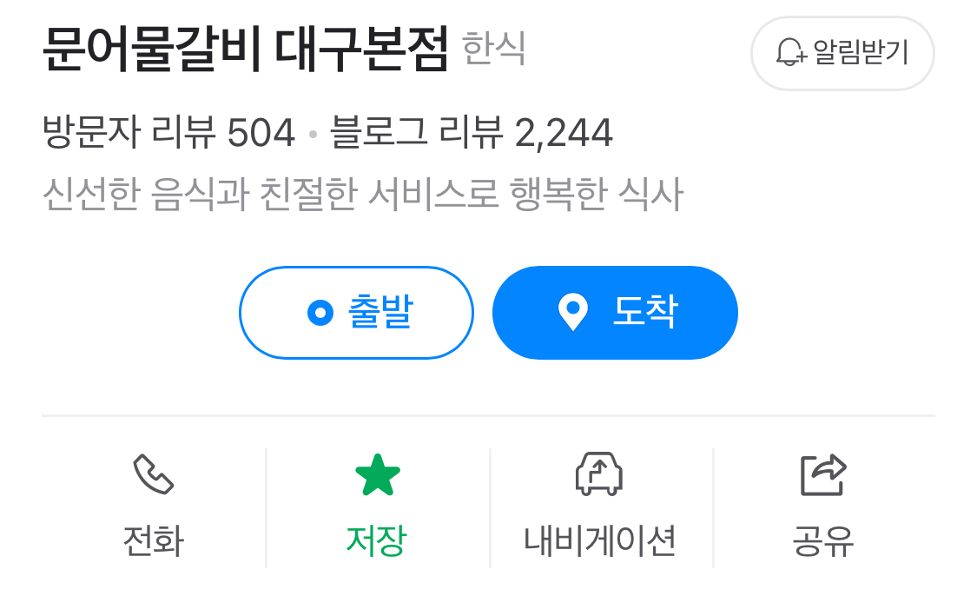
Task: Click the 내비게이션 label
Action: (600, 540)
